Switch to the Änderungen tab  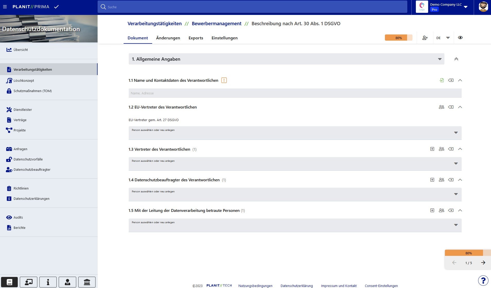(x=168, y=38)
